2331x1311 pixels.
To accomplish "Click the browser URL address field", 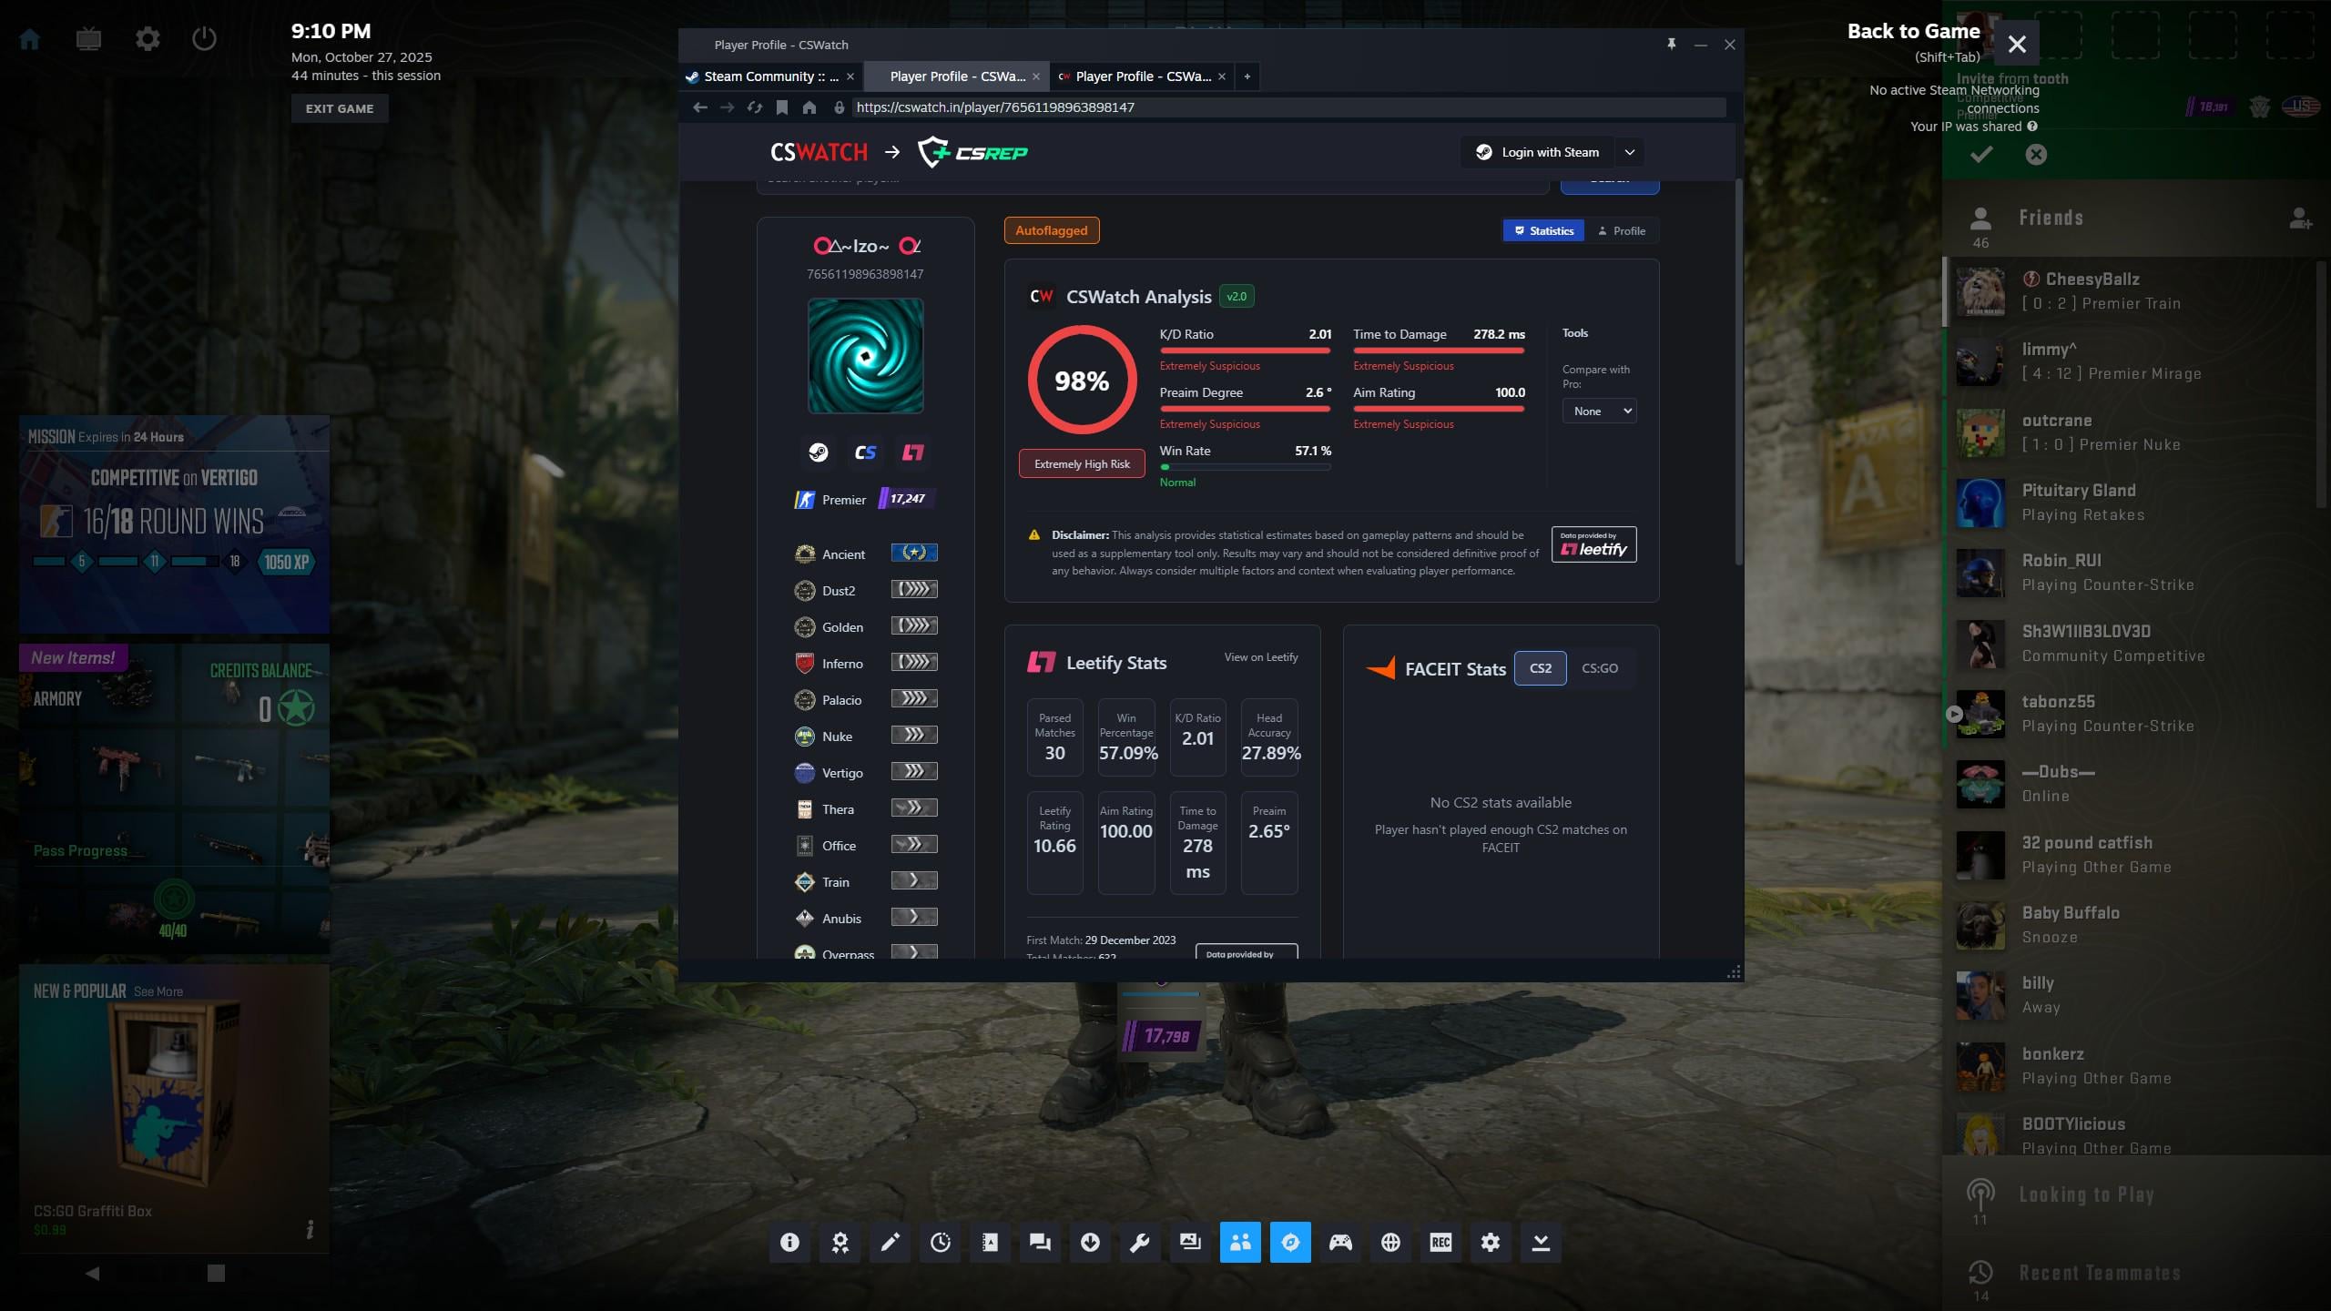I will (1288, 107).
